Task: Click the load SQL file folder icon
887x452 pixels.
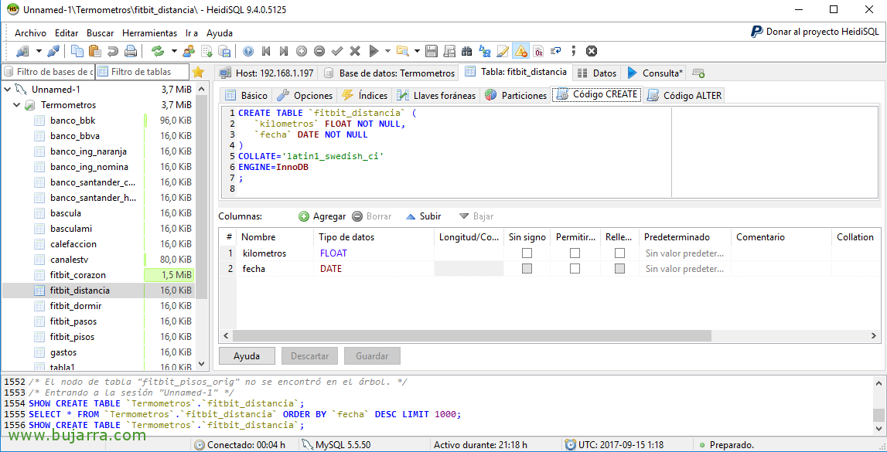Action: coord(403,52)
